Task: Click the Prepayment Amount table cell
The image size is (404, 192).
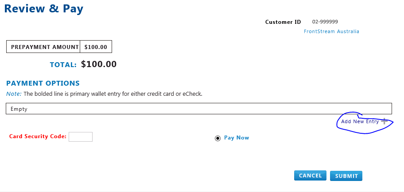Action: click(x=43, y=47)
